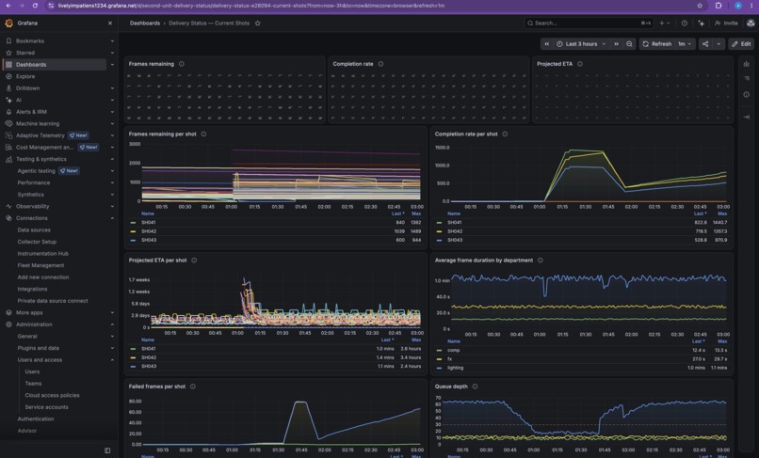Viewport: 759px width, 458px height.
Task: Show info for Frames remaining panel
Action: pyautogui.click(x=182, y=64)
